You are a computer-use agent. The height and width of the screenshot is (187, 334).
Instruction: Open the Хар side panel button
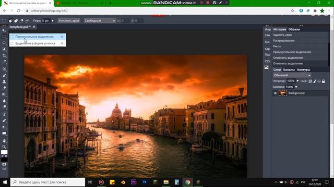coord(267,49)
